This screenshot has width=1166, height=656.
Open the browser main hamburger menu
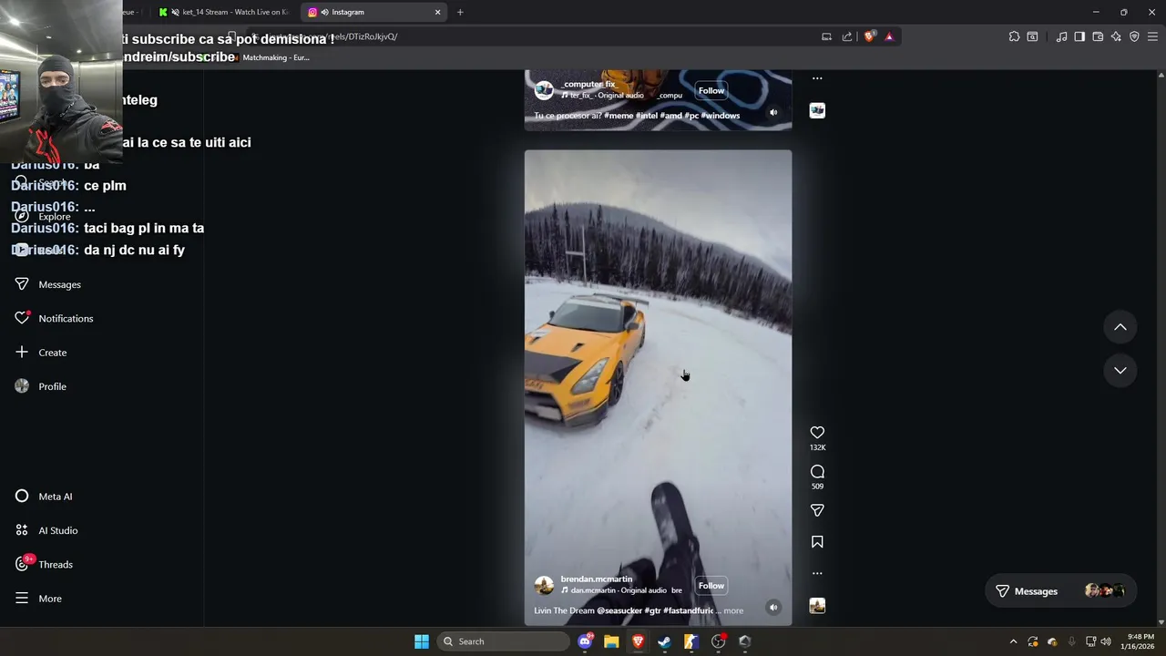click(x=1152, y=36)
